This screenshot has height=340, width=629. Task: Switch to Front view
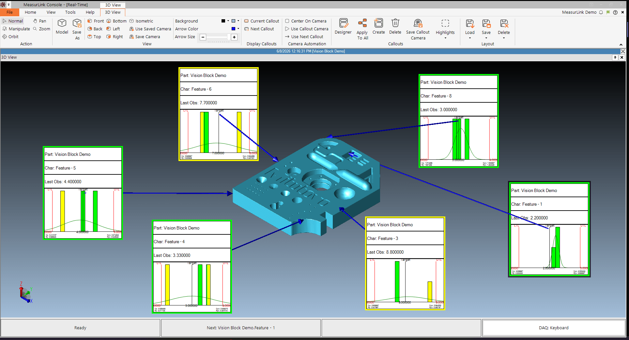96,21
